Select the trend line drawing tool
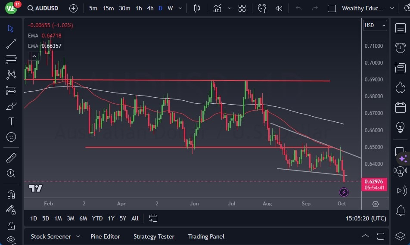The width and height of the screenshot is (410, 245). point(11,43)
